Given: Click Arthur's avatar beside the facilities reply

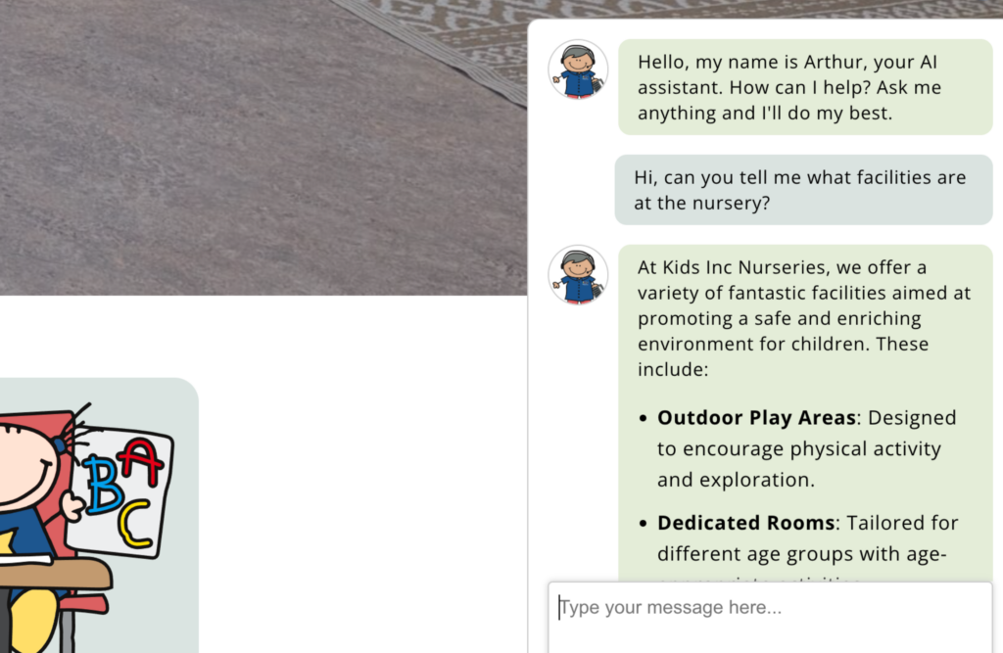Looking at the screenshot, I should [578, 274].
